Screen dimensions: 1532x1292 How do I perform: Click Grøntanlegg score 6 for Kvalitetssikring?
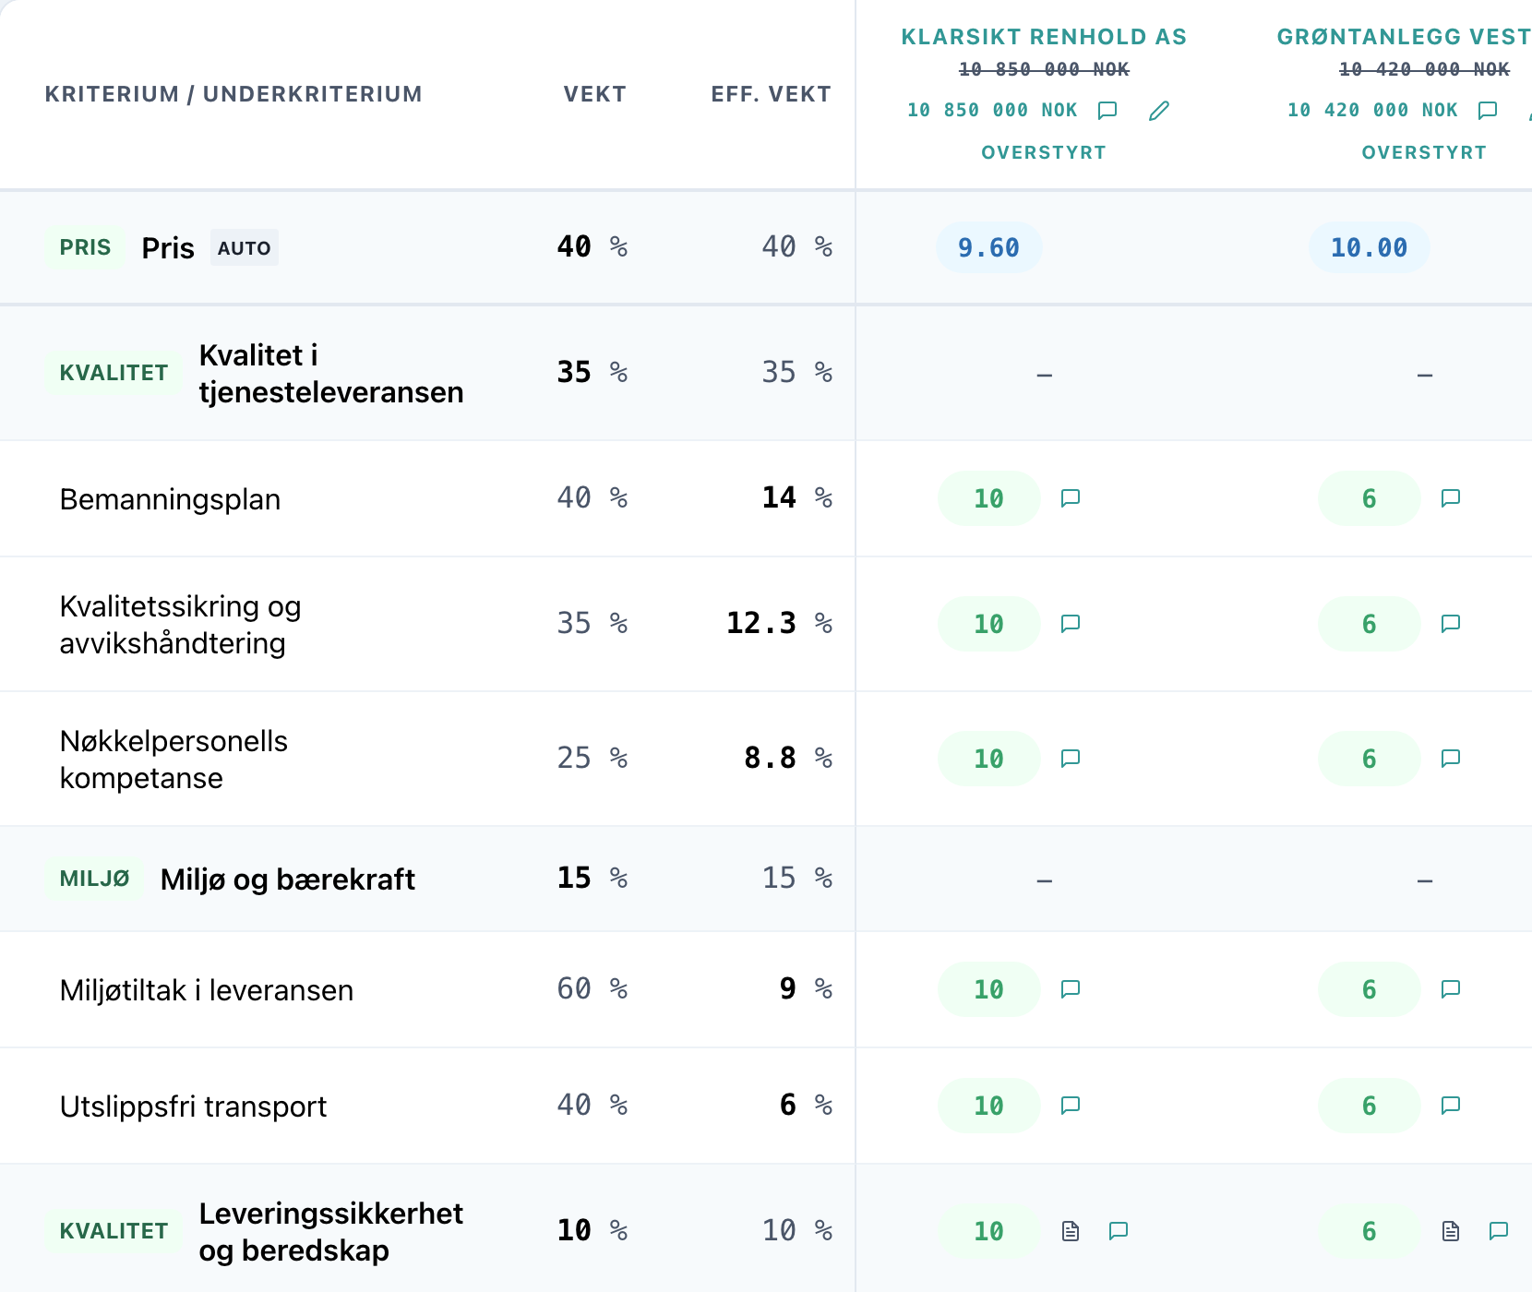pyautogui.click(x=1370, y=624)
